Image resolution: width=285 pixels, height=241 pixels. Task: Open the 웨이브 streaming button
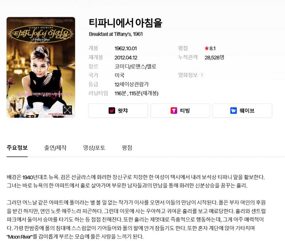[242, 111]
